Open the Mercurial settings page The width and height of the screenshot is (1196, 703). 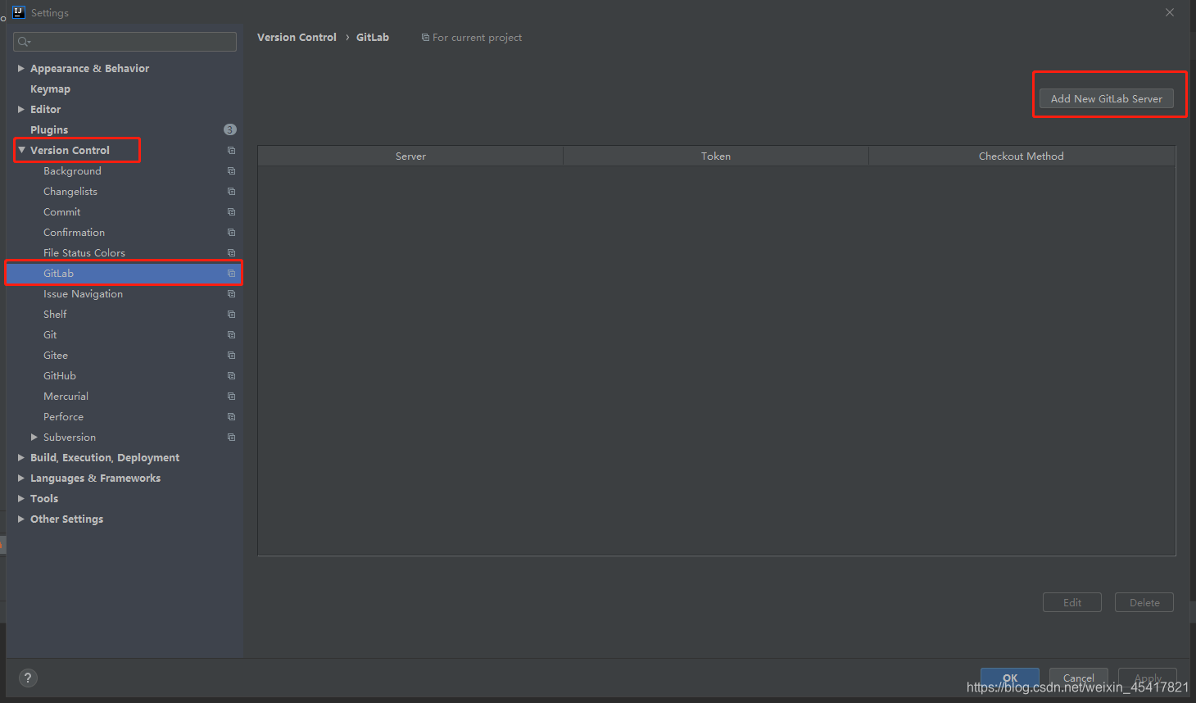click(66, 397)
